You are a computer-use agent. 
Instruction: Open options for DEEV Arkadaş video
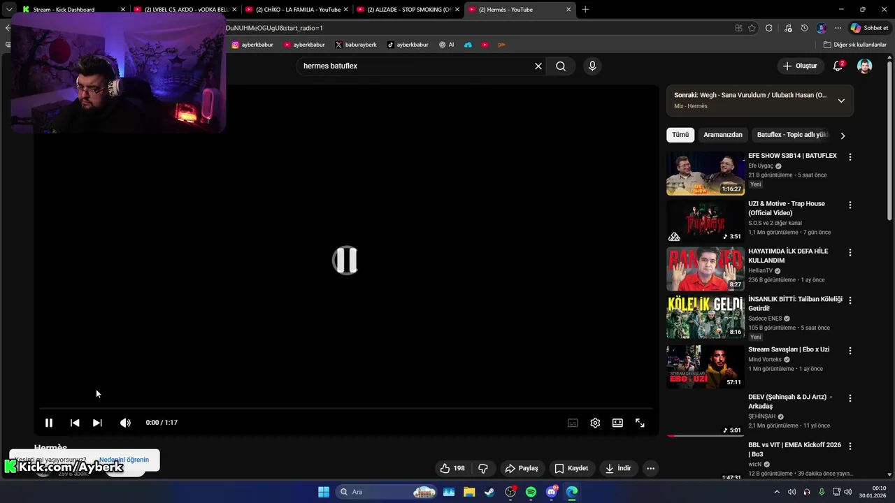(850, 398)
